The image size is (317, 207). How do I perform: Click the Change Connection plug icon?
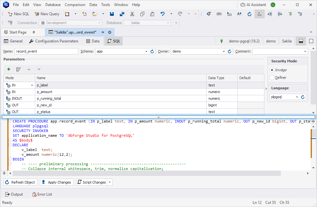pyautogui.click(x=10, y=22)
